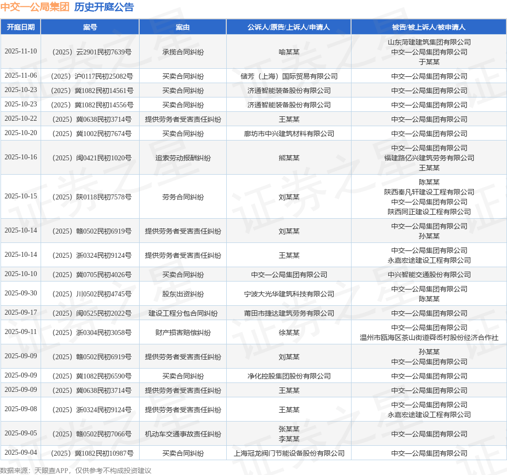Click plaintiff 上海冠龙阀门节能设备股份有限公司

click(x=289, y=453)
